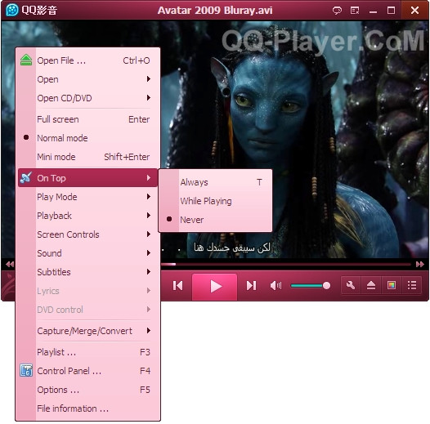The width and height of the screenshot is (430, 424).
Task: Adjust the teal volume slider
Action: click(311, 286)
